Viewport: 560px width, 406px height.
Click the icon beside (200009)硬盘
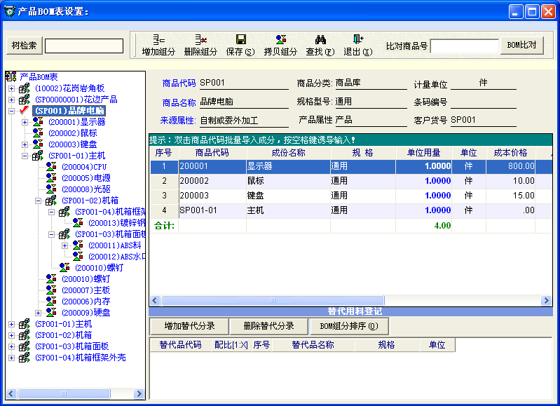tap(51, 312)
